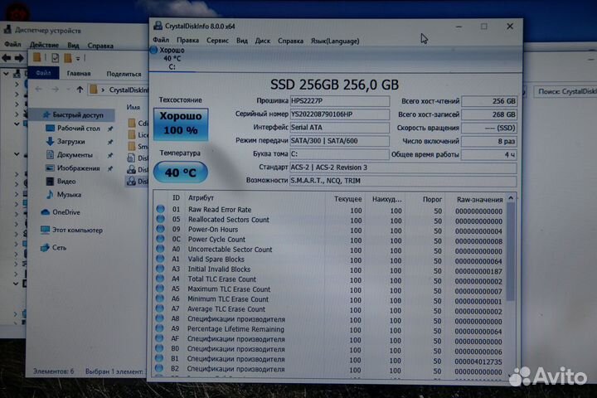Click the status icon of Power Cycle Count
This screenshot has width=597, height=398.
160,239
